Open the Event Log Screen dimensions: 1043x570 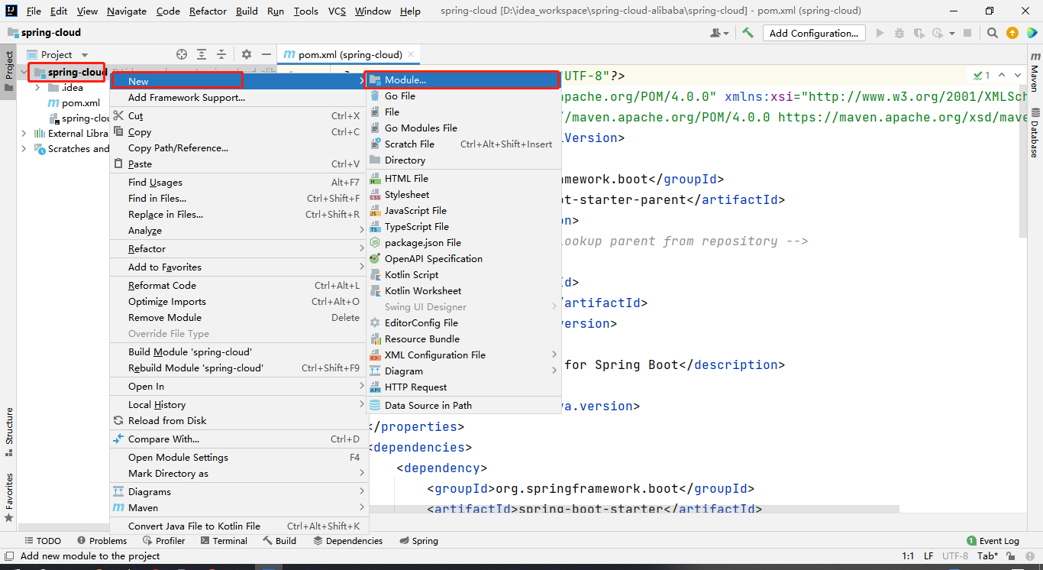pos(993,540)
